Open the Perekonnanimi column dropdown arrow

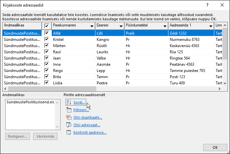(x=92, y=26)
